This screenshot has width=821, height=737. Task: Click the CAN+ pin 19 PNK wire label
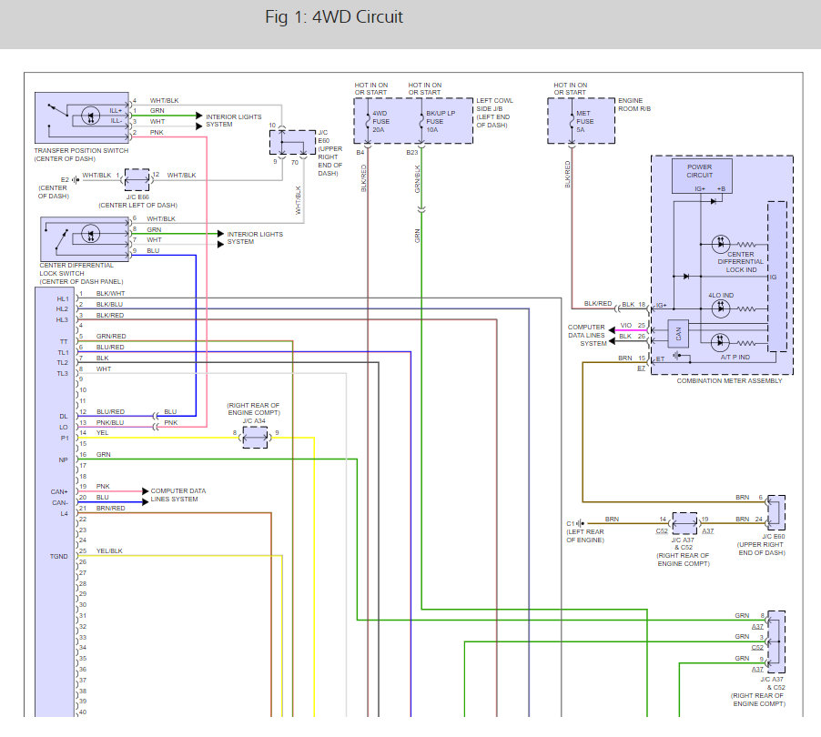click(x=102, y=487)
